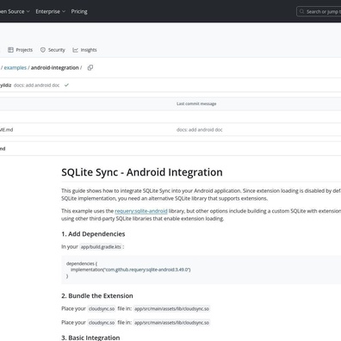341x341 pixels.
Task: Click the Projects table icon
Action: point(10,50)
